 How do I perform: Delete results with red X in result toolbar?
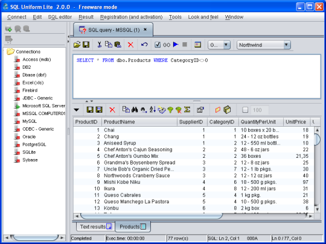point(112,110)
